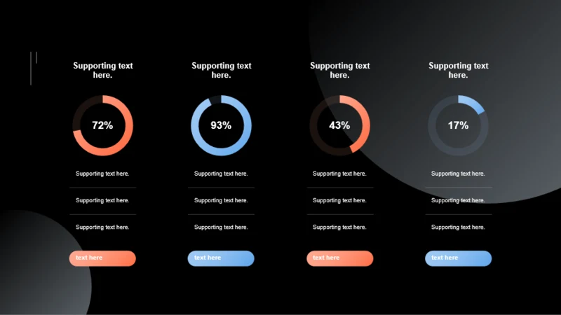Click the second supporting text under the 17% chart
The width and height of the screenshot is (561, 315).
(458, 200)
